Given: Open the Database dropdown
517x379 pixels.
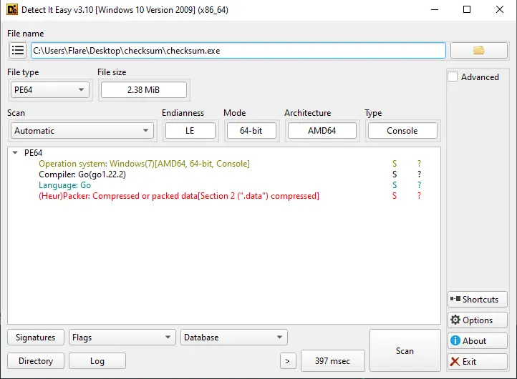Looking at the screenshot, I should click(234, 338).
